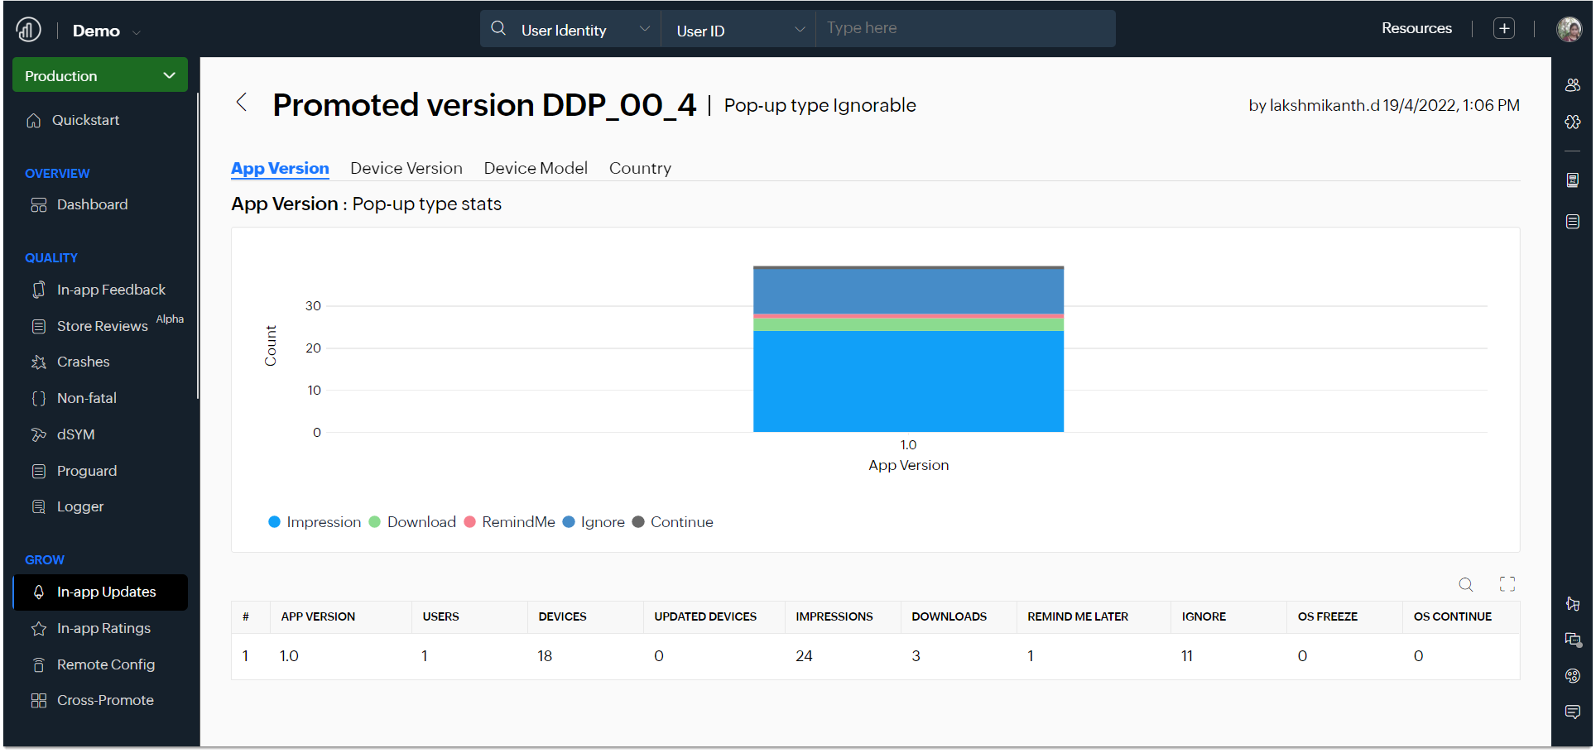This screenshot has height=753, width=1596.
Task: Click the Non-fatal braces icon
Action: point(39,398)
